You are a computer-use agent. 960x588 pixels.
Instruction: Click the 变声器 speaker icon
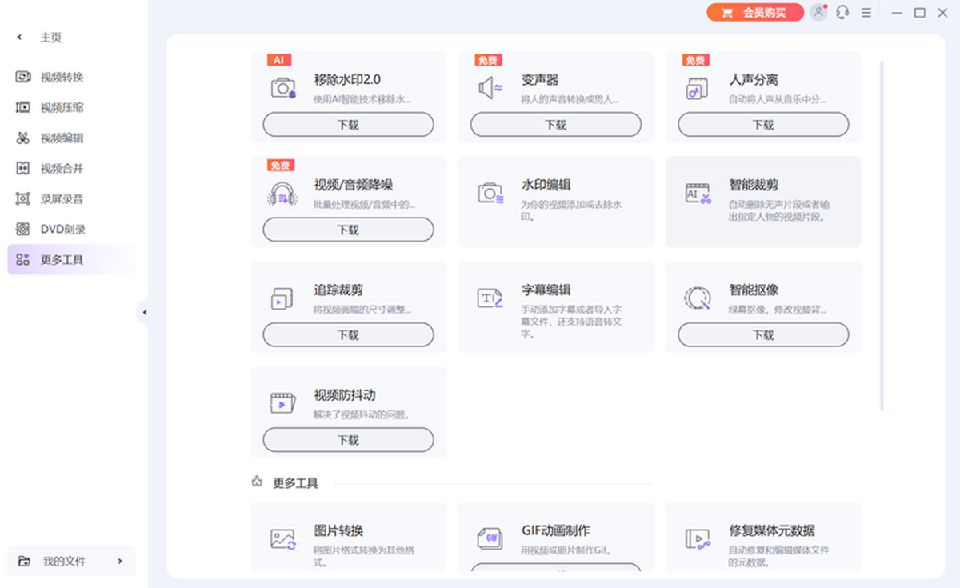[x=490, y=88]
